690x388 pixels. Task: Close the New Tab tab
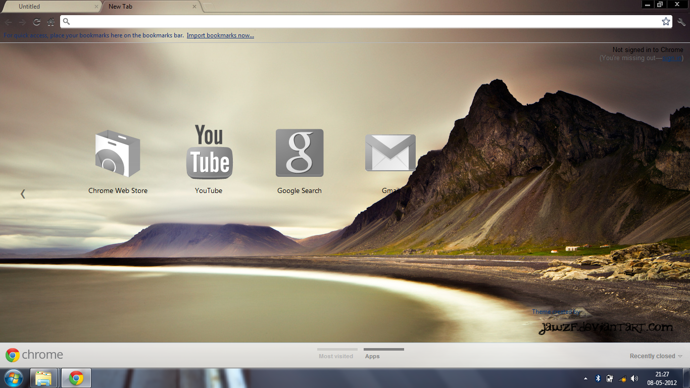click(194, 7)
